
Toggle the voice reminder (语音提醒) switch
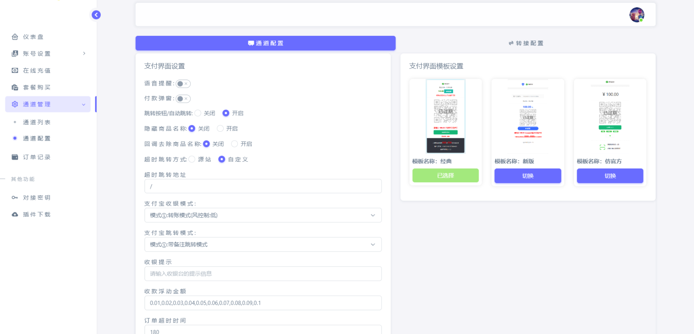click(183, 84)
